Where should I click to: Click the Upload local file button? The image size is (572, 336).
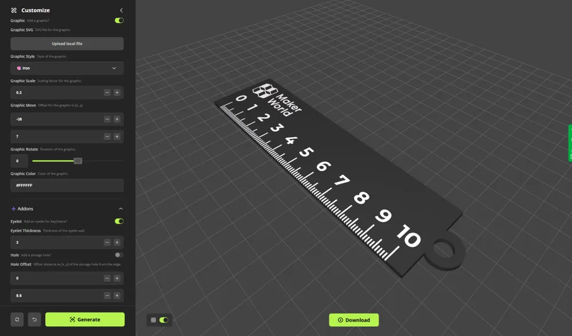[67, 43]
